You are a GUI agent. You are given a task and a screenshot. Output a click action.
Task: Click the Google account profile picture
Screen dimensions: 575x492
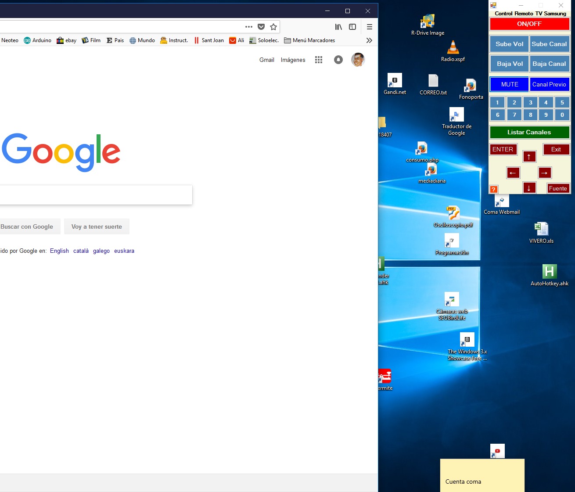[358, 60]
